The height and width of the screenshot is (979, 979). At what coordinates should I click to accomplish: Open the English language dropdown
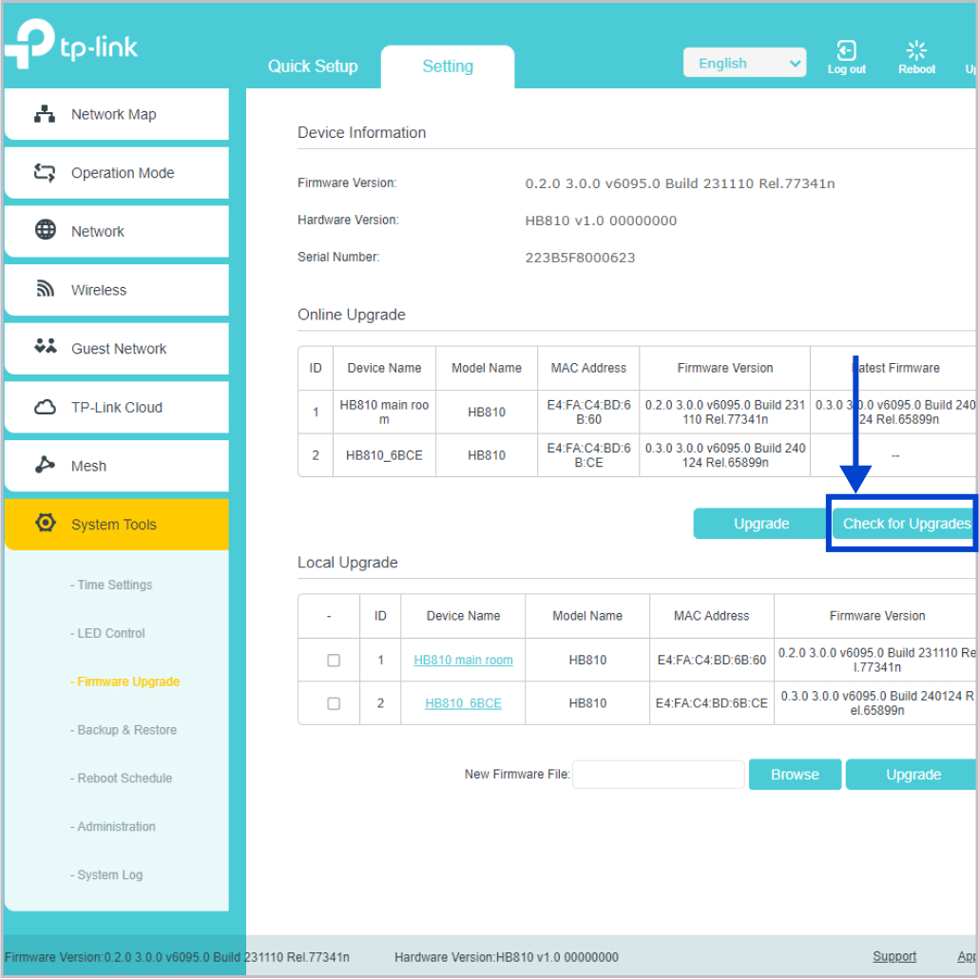click(x=745, y=63)
